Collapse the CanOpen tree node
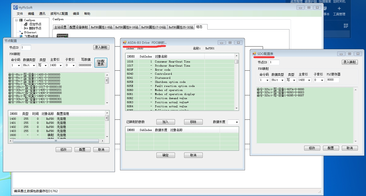Screen dimensions: 366x196 (x=17, y=20)
